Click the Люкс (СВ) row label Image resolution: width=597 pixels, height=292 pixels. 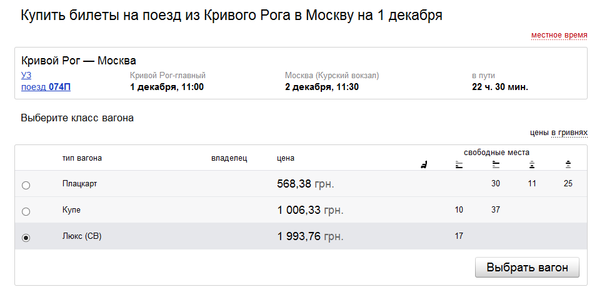[x=82, y=236]
